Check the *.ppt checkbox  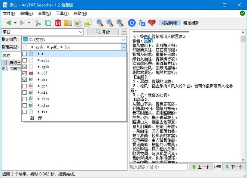pyautogui.click(x=25, y=86)
